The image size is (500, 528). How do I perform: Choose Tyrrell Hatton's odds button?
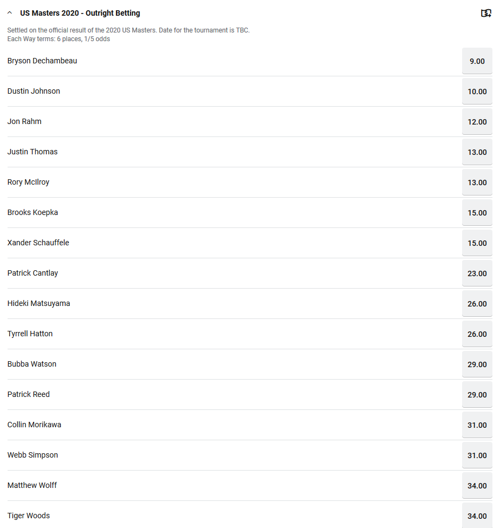(477, 334)
